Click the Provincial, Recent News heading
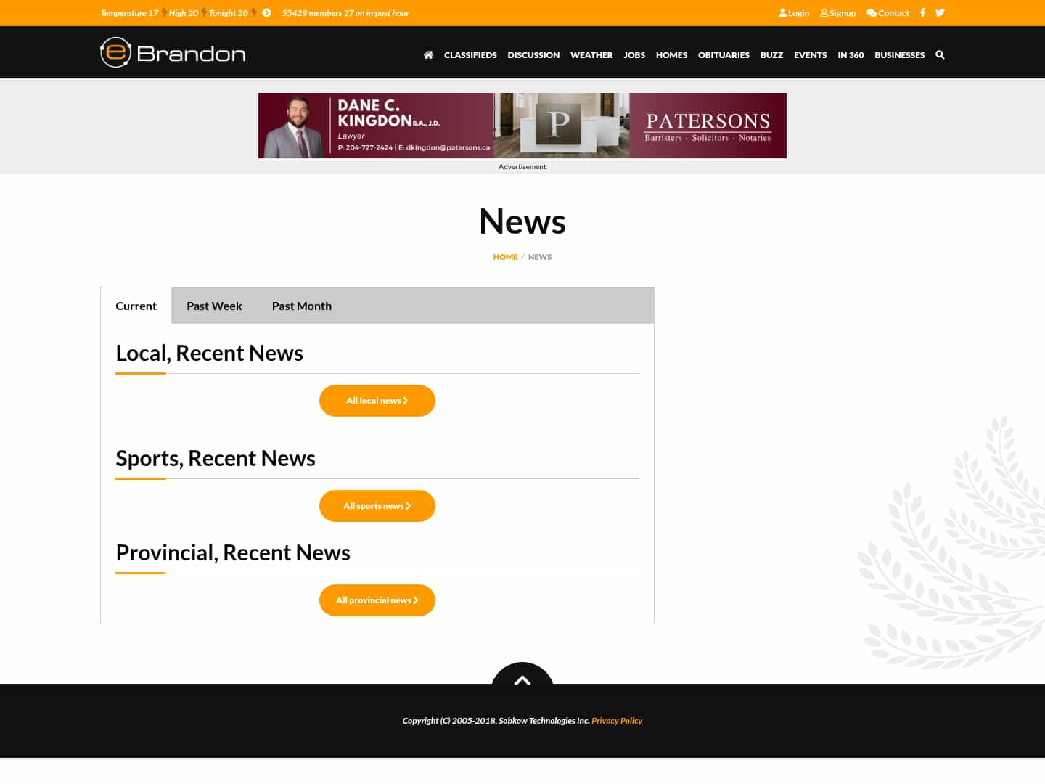The image size is (1045, 784). (x=233, y=552)
